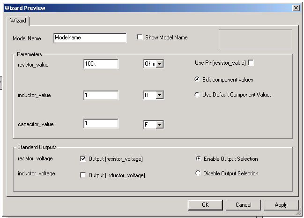The height and width of the screenshot is (218, 304).
Task: Click the capacitor_value input field
Action: pyautogui.click(x=101, y=124)
